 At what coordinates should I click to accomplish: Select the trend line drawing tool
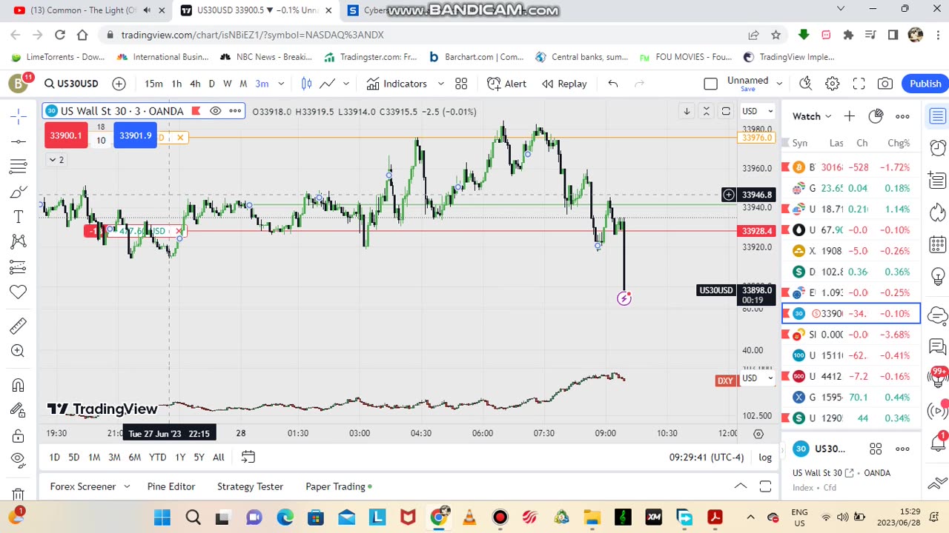pos(19,141)
